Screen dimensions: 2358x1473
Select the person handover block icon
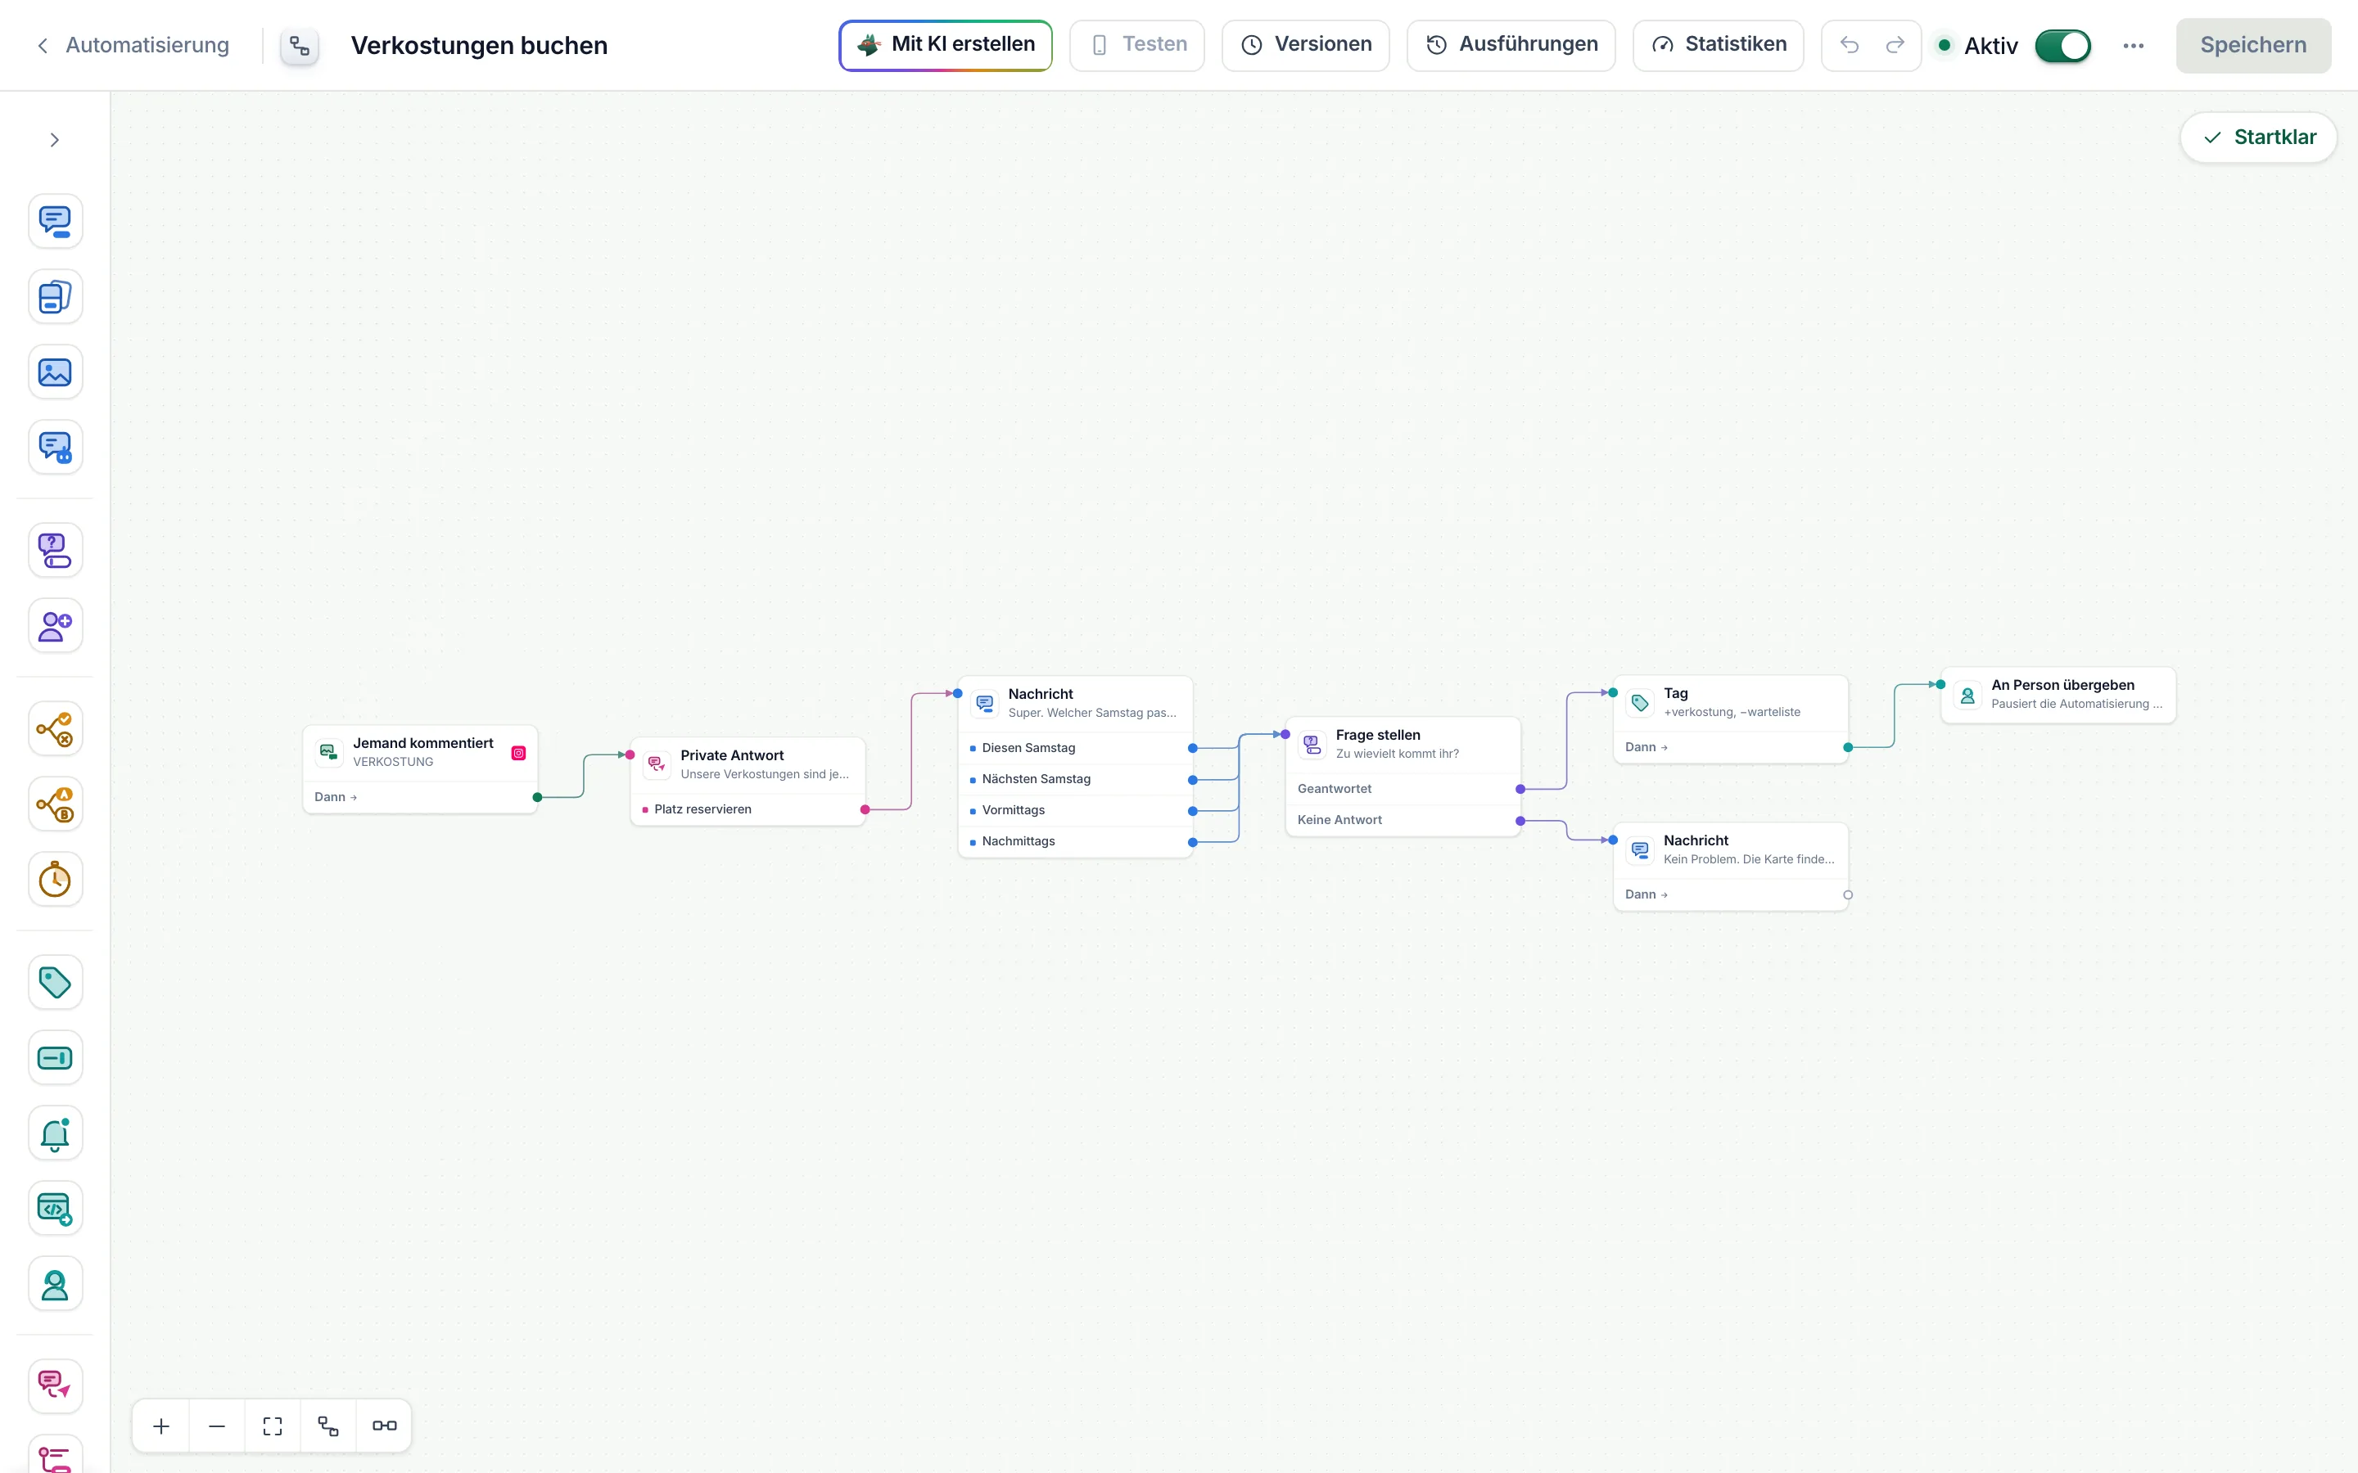(55, 1284)
